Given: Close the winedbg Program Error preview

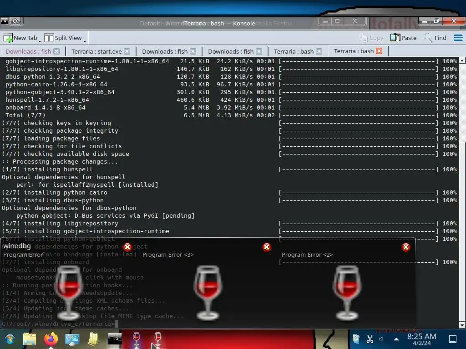Looking at the screenshot, I should (127, 247).
